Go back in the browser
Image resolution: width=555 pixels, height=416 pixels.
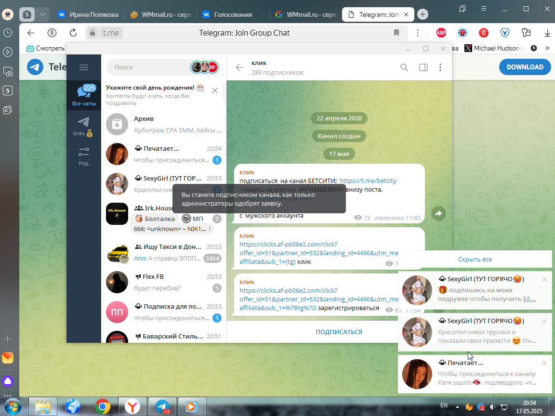click(31, 33)
